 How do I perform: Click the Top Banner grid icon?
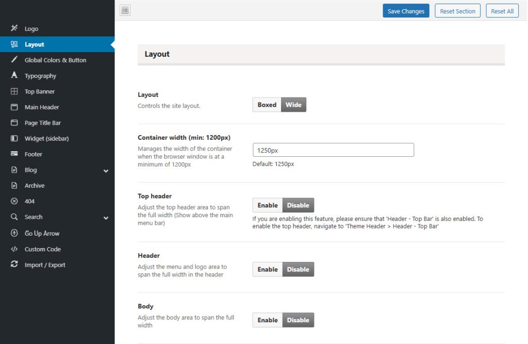coord(14,91)
